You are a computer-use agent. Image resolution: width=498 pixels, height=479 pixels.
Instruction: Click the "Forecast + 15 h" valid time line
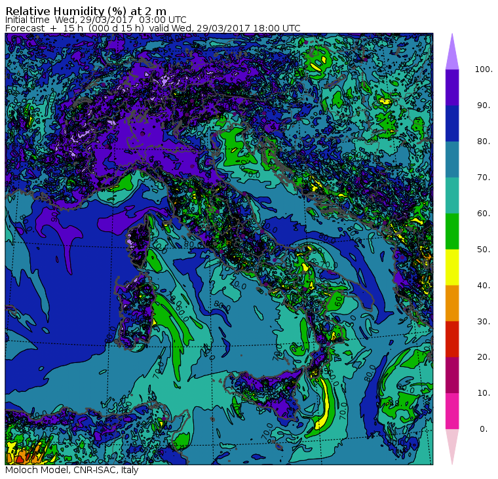pos(153,28)
